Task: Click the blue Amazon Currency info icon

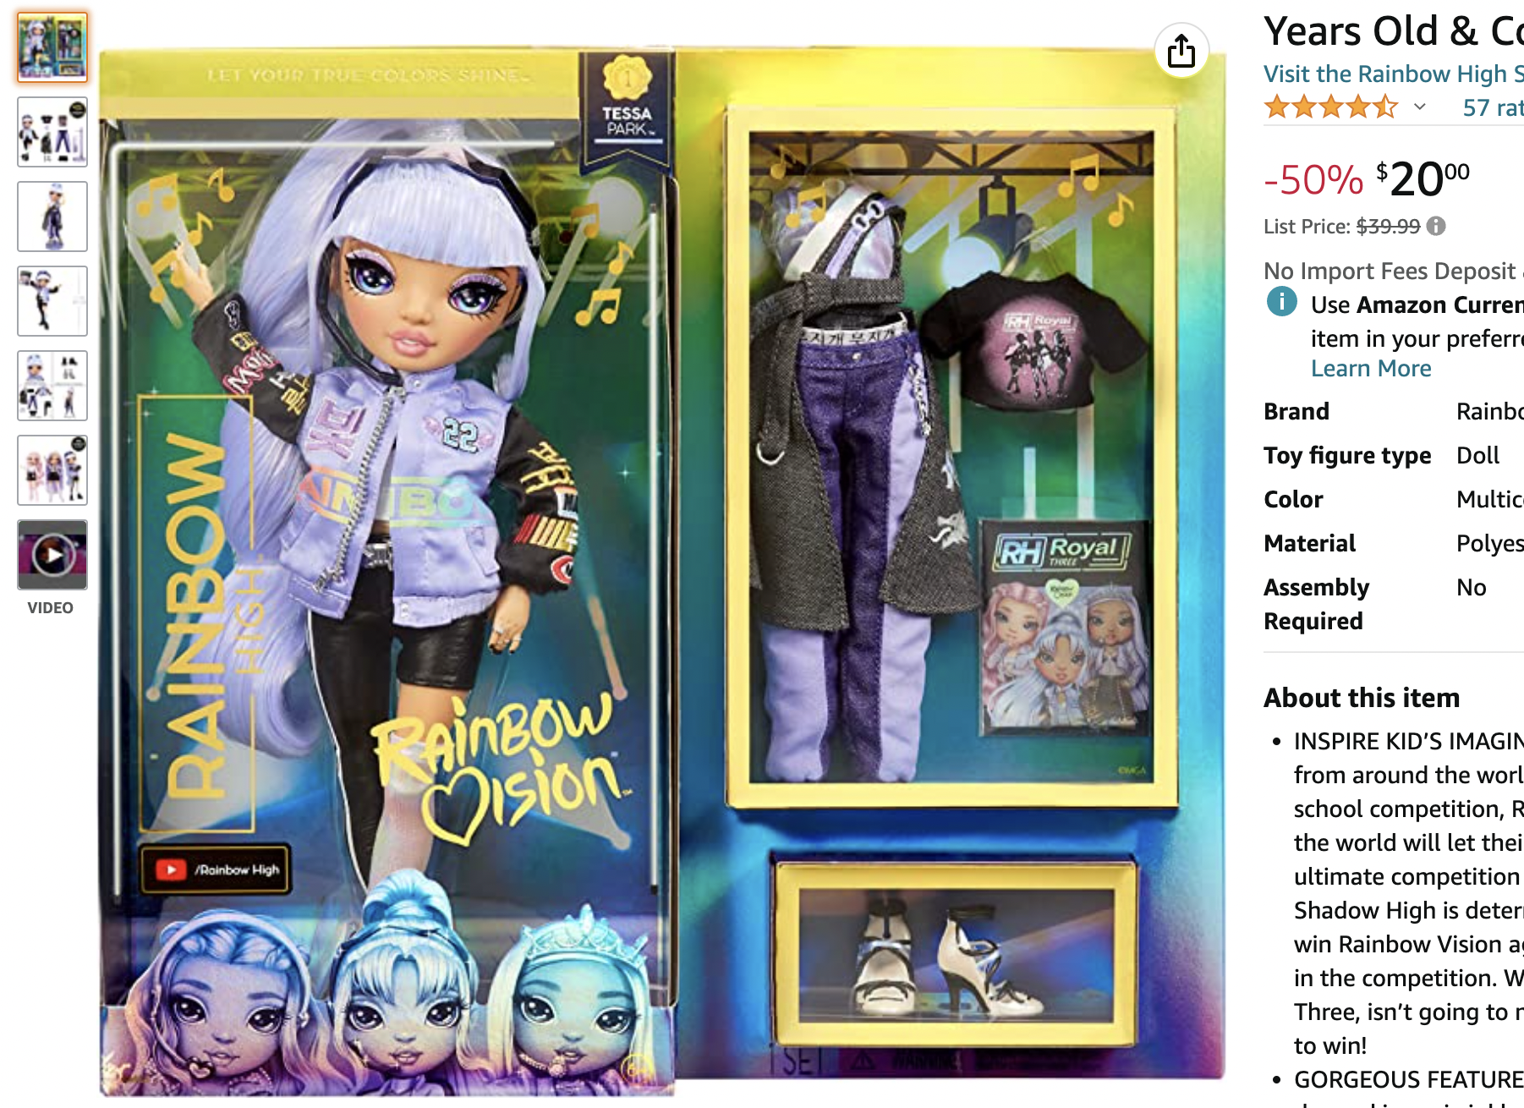Action: 1281,301
